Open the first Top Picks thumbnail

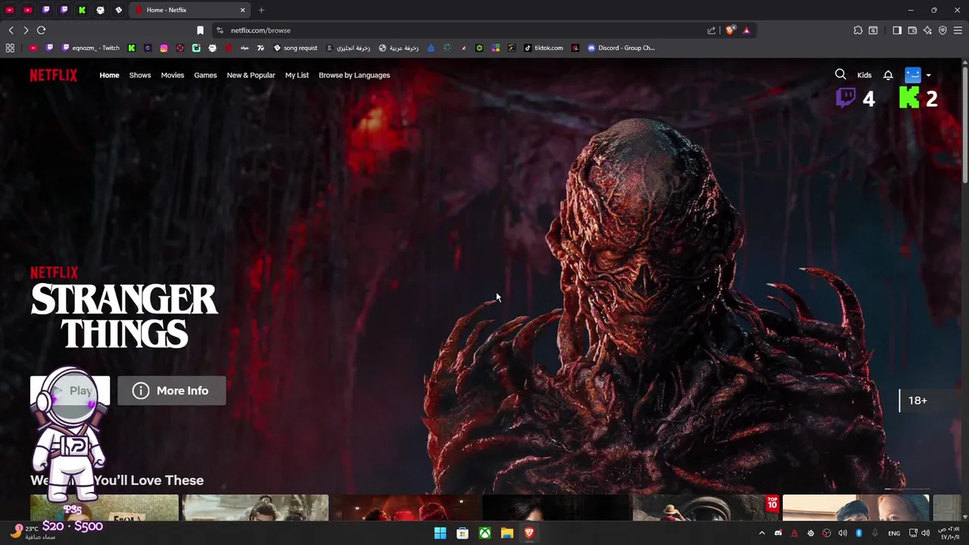[104, 508]
